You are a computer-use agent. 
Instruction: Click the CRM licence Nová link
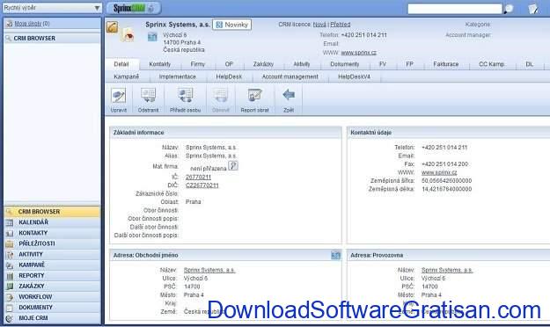319,25
